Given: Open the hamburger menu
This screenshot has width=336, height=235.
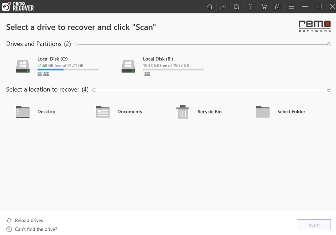Looking at the screenshot, I should pyautogui.click(x=291, y=7).
